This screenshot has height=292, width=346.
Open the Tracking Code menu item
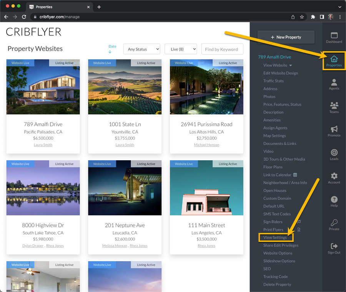click(275, 277)
